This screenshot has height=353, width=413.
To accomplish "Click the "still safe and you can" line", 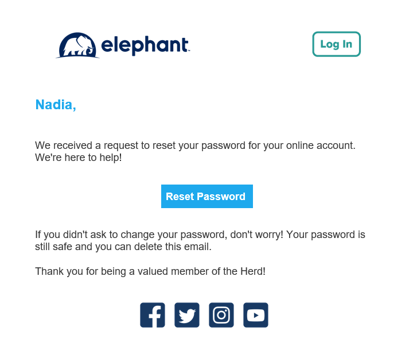I will 123,247.
